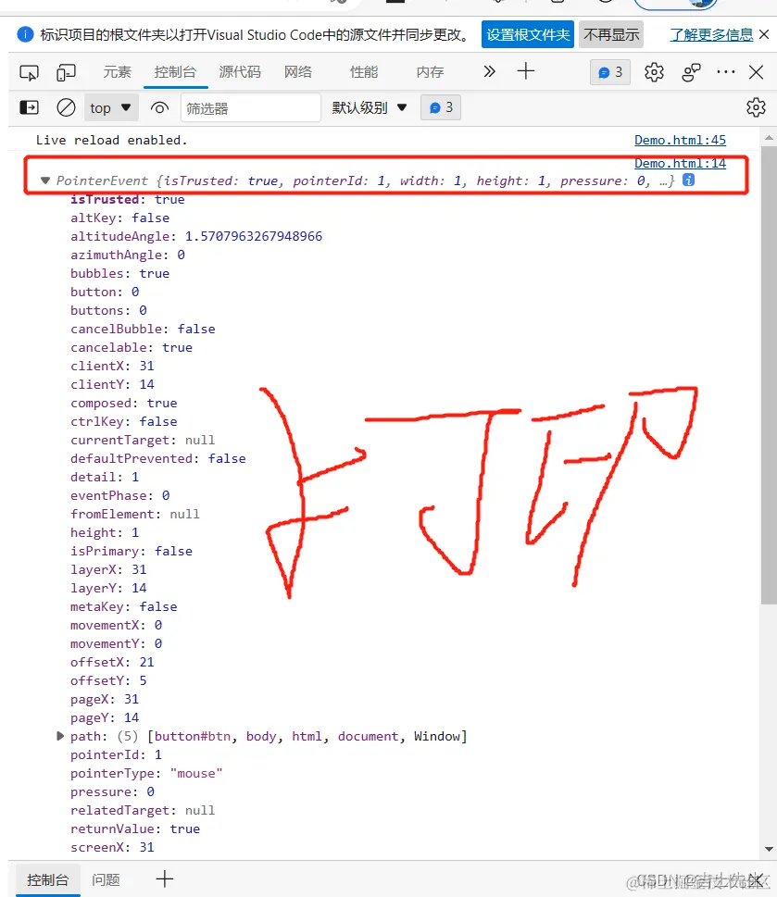Switch to the 网络 tab
This screenshot has width=777, height=897.
point(298,72)
